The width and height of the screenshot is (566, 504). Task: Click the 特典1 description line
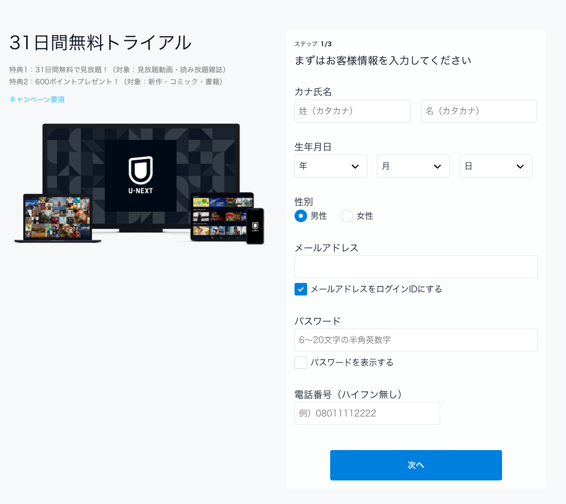click(117, 70)
